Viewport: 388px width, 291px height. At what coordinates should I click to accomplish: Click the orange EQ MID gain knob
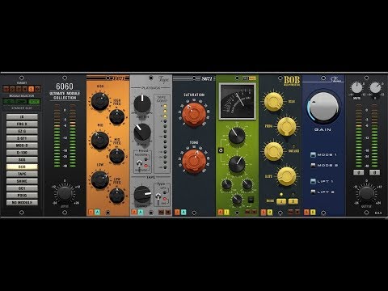(100, 141)
